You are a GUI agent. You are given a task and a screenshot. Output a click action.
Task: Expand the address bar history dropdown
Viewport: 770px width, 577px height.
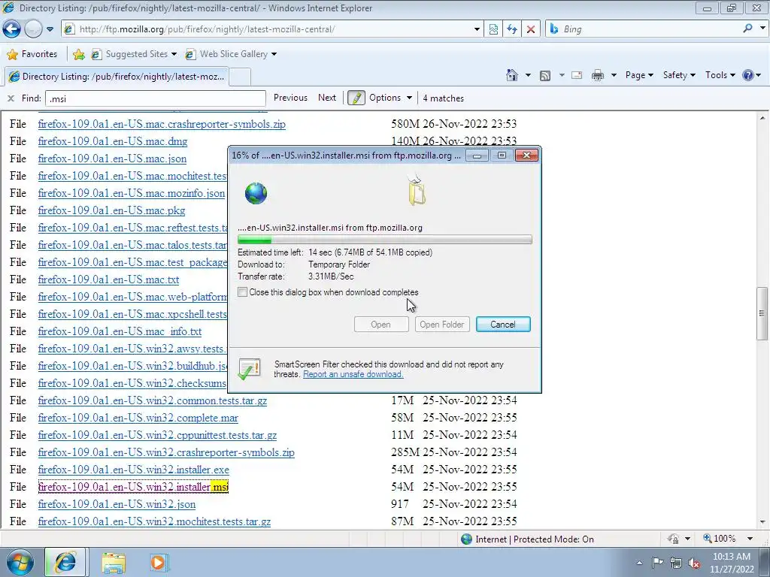[476, 29]
